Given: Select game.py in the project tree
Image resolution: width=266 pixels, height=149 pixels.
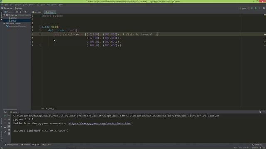Looking at the screenshot, I should pyautogui.click(x=13, y=18).
